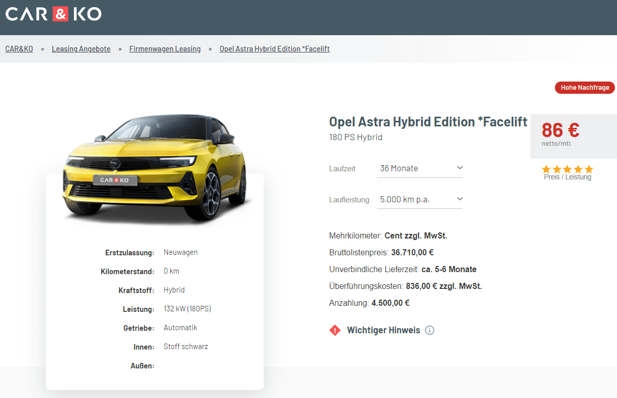Click the netto/mtl. label under price
This screenshot has width=617, height=398.
point(557,144)
